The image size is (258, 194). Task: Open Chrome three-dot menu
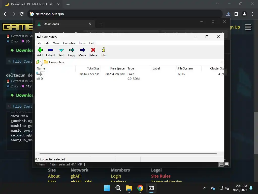pos(252,14)
